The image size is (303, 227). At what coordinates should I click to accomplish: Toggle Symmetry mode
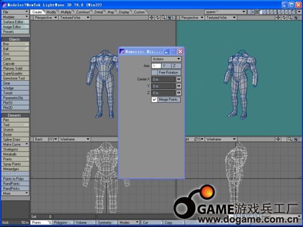tap(107, 223)
